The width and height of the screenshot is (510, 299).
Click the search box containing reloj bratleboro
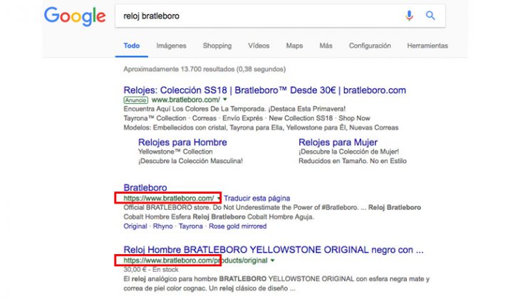(256, 16)
